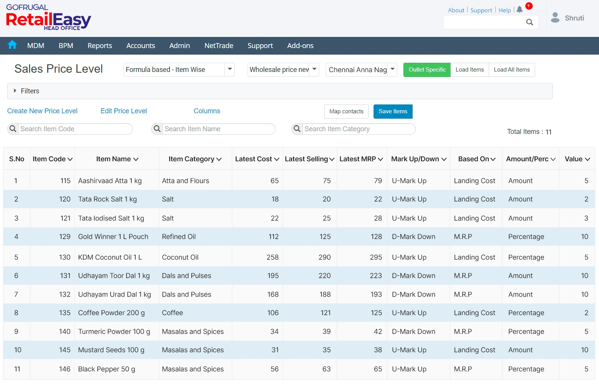Click the Chennai Anna Nagar outlet selector

point(392,69)
